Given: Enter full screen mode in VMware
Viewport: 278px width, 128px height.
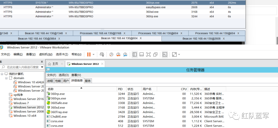Looking at the screenshot, I should [149, 55].
